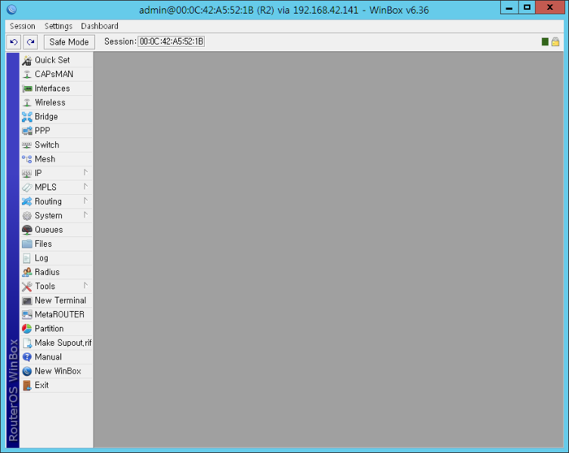Open the Bridge configuration icon
The image size is (569, 453).
[x=27, y=117]
